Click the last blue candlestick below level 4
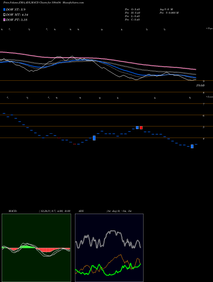Viewport: 213px width, 282px height. coord(192,147)
